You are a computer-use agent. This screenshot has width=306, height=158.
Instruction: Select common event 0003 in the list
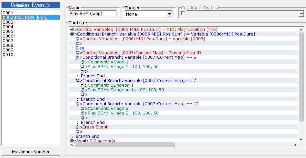point(31,22)
